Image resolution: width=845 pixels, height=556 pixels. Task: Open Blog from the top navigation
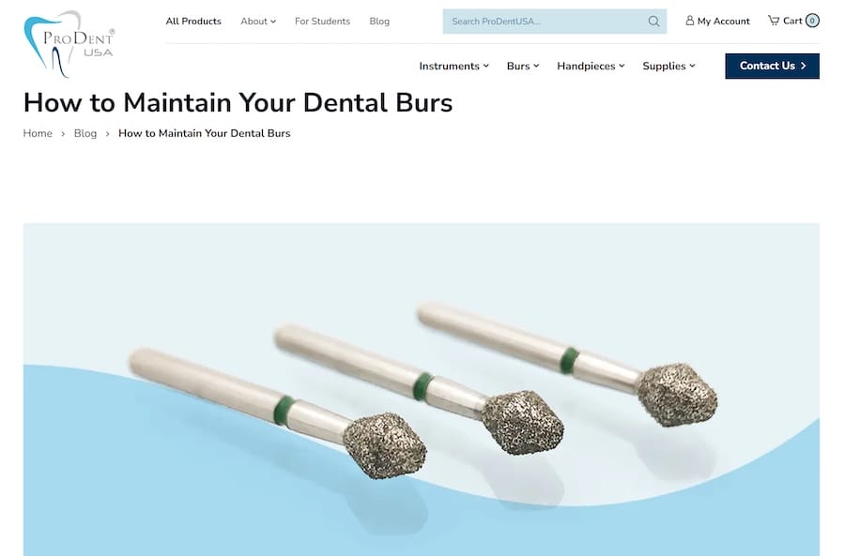[379, 22]
